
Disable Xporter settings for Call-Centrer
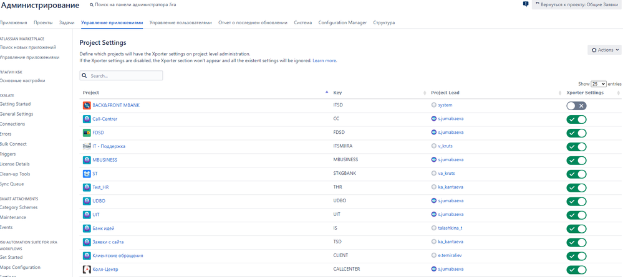576,120
